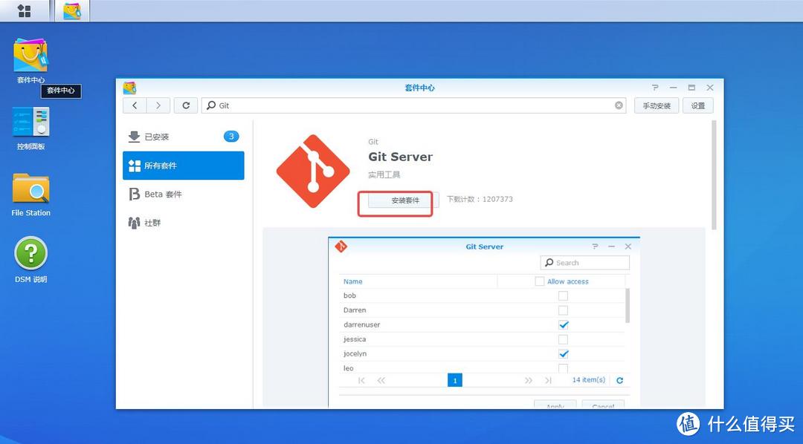
Task: Go back with the left arrow button
Action: (135, 105)
